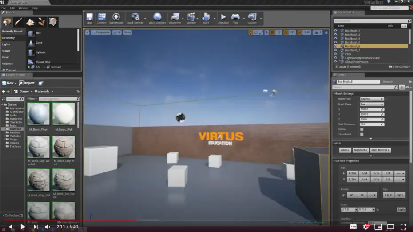413x232 pixels.
Task: Open the Window menu
Action: pos(23,8)
